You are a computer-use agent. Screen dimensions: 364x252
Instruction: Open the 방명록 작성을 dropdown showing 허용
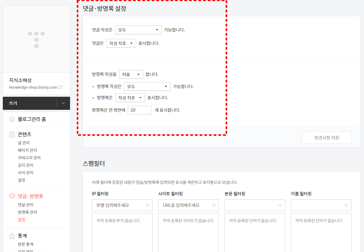pos(131,74)
